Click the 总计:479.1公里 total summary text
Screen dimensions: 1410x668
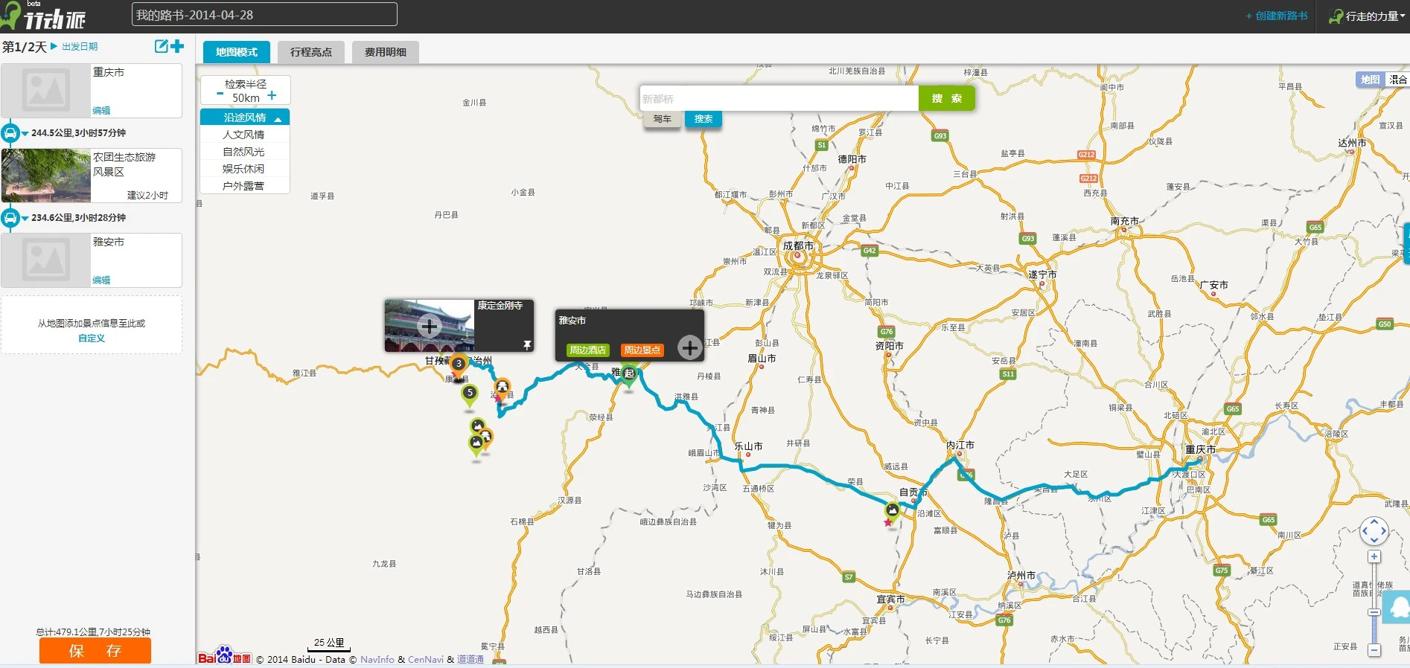(93, 632)
